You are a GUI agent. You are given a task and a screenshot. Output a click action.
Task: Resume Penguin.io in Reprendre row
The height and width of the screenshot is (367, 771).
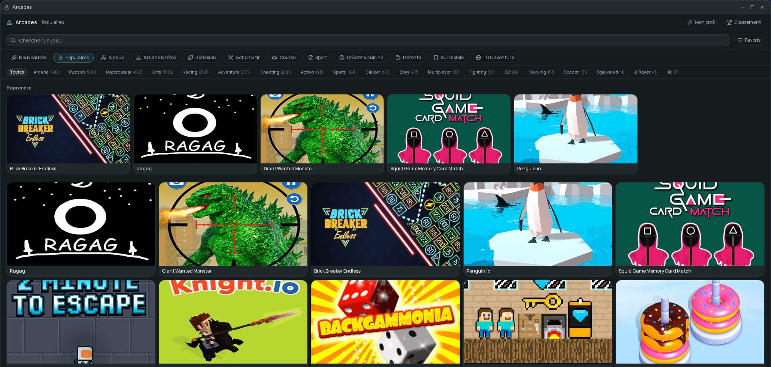pyautogui.click(x=576, y=134)
